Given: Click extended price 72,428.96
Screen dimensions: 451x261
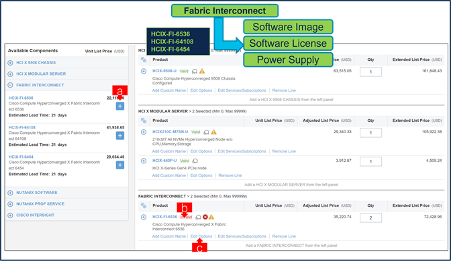Looking at the screenshot, I should [433, 217].
